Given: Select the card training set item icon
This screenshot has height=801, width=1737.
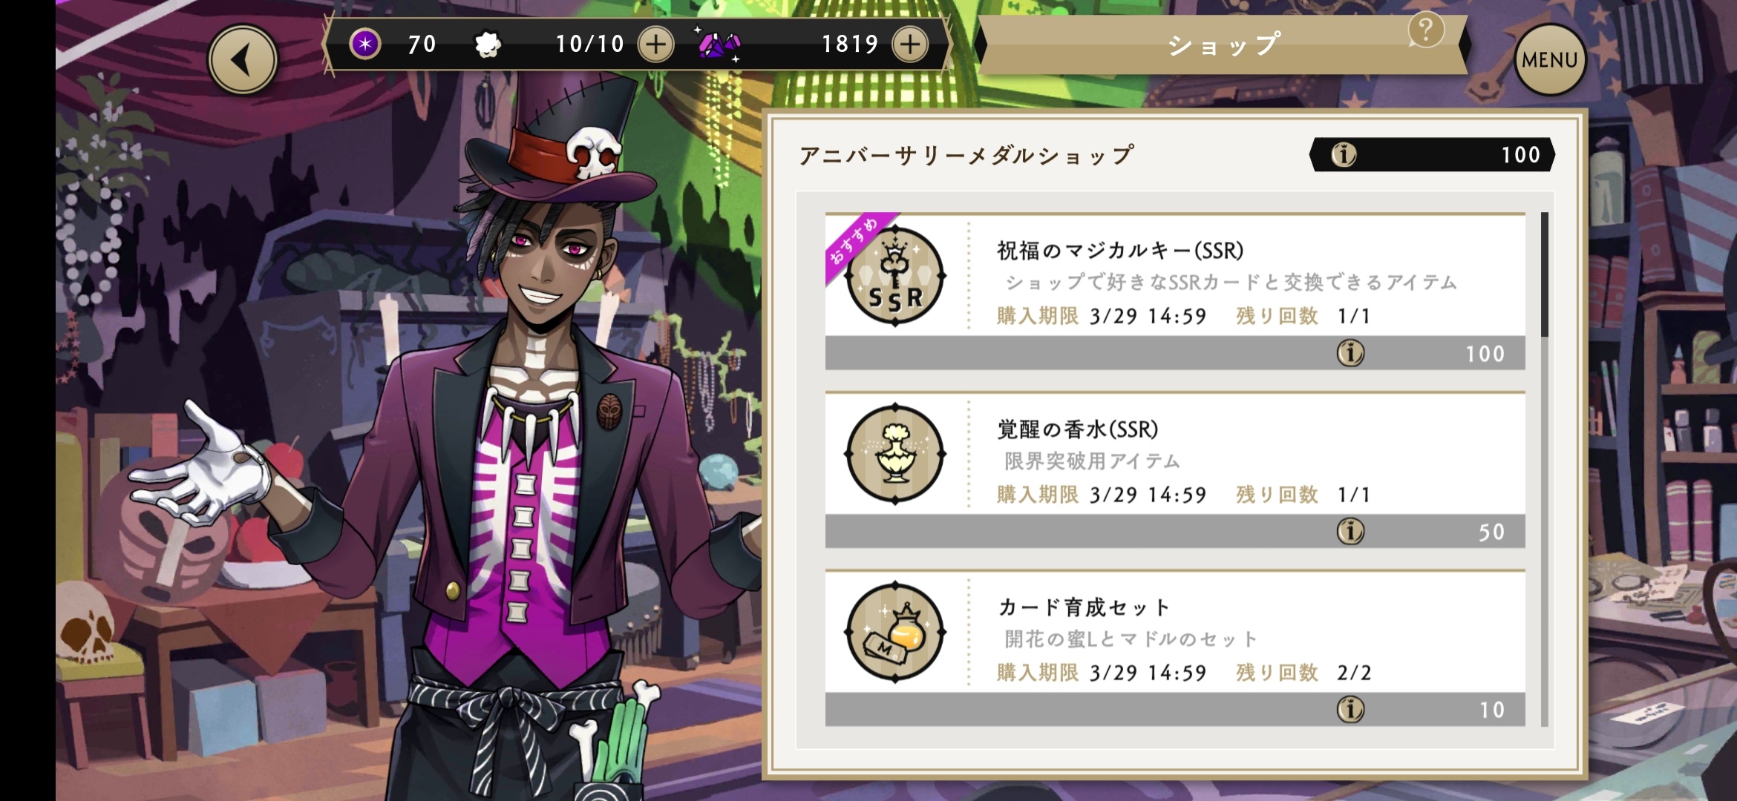Looking at the screenshot, I should click(895, 632).
